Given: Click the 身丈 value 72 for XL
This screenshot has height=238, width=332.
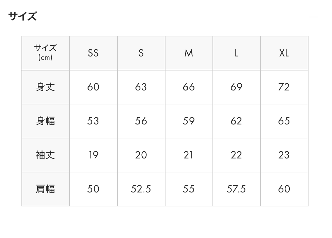Looking at the screenshot, I should (284, 87).
